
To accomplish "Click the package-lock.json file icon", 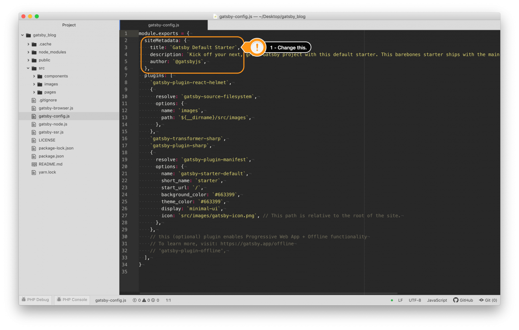I will pyautogui.click(x=34, y=148).
